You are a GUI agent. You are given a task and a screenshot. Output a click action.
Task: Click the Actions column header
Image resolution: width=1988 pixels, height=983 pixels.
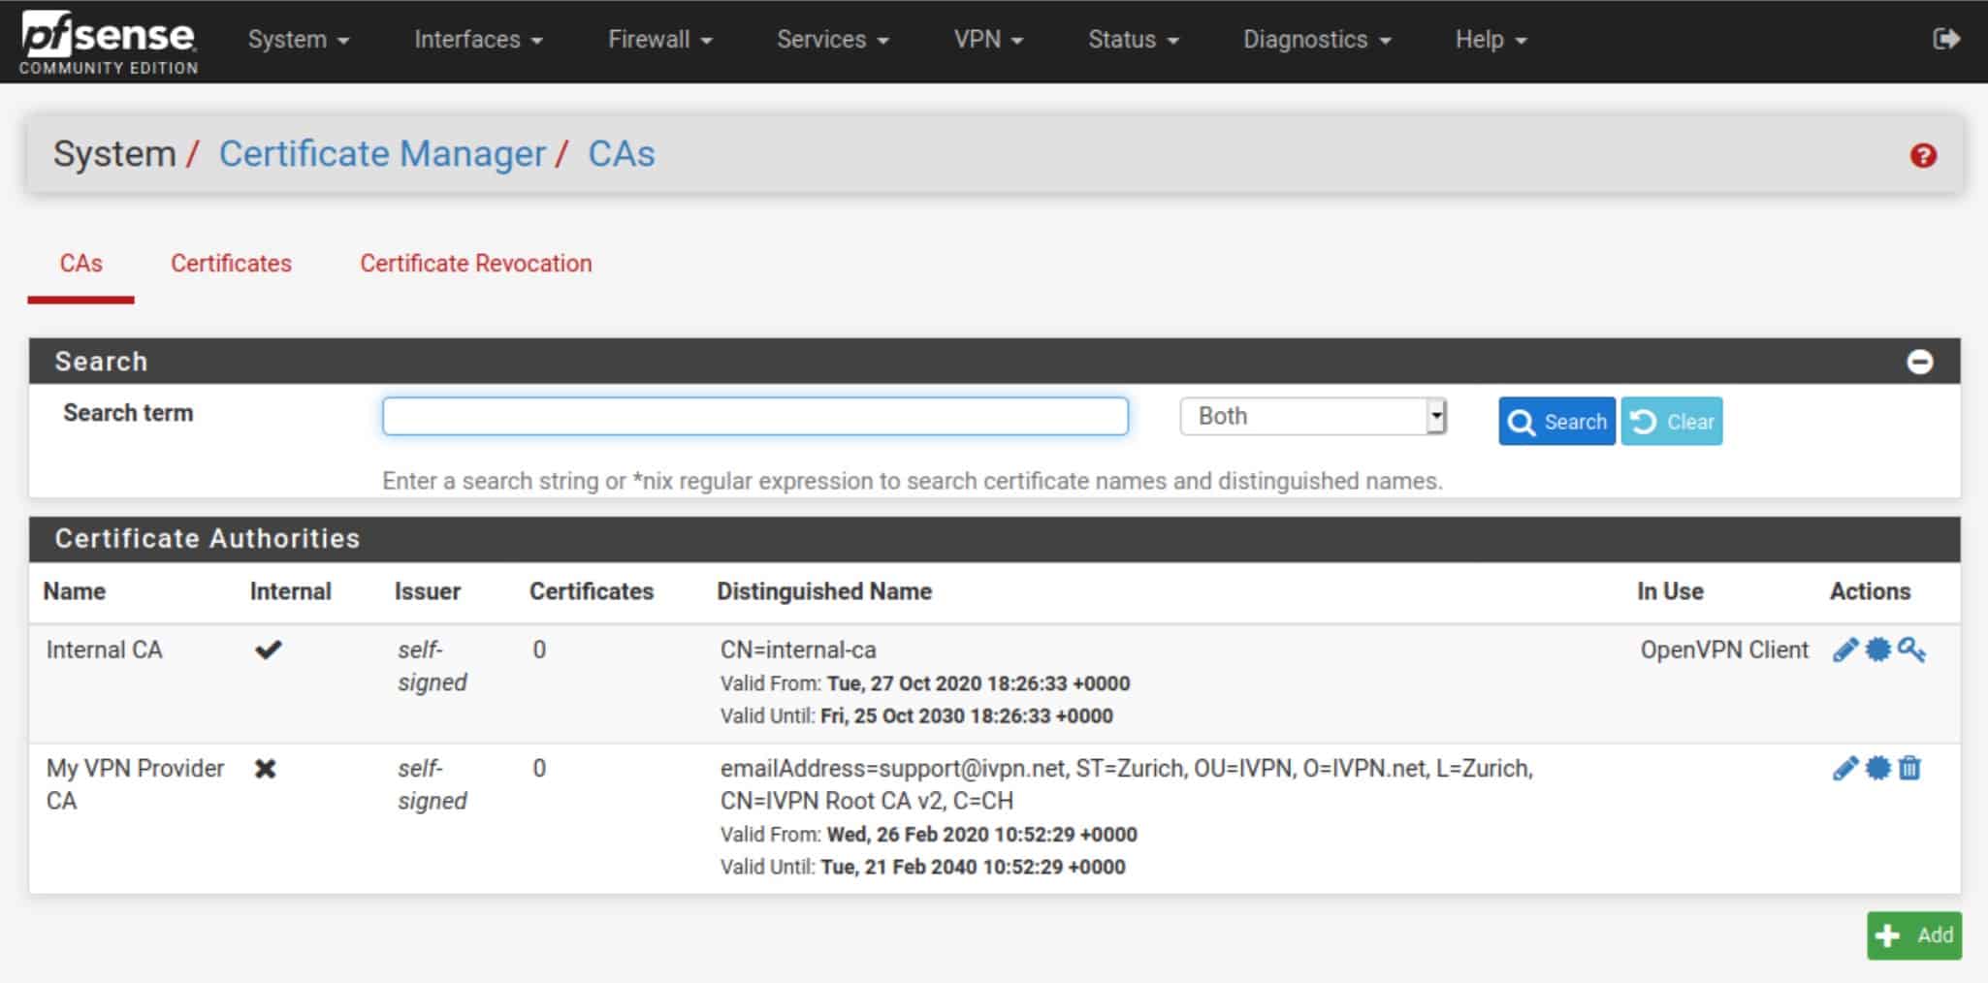(1870, 591)
